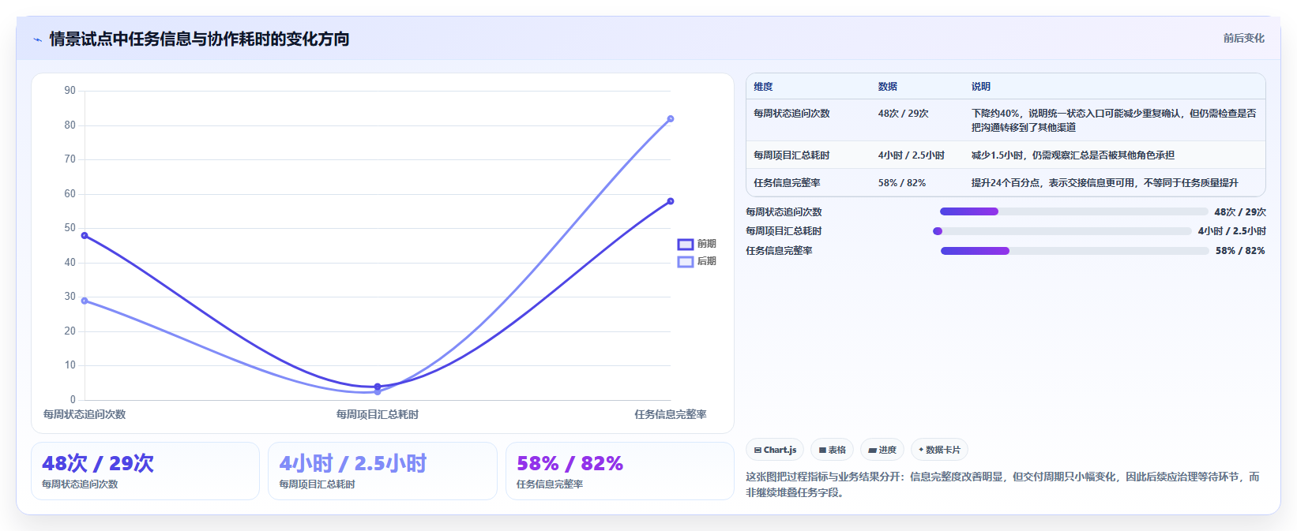Click the 前期 data point at value 58
Image resolution: width=1297 pixels, height=531 pixels.
[x=671, y=201]
